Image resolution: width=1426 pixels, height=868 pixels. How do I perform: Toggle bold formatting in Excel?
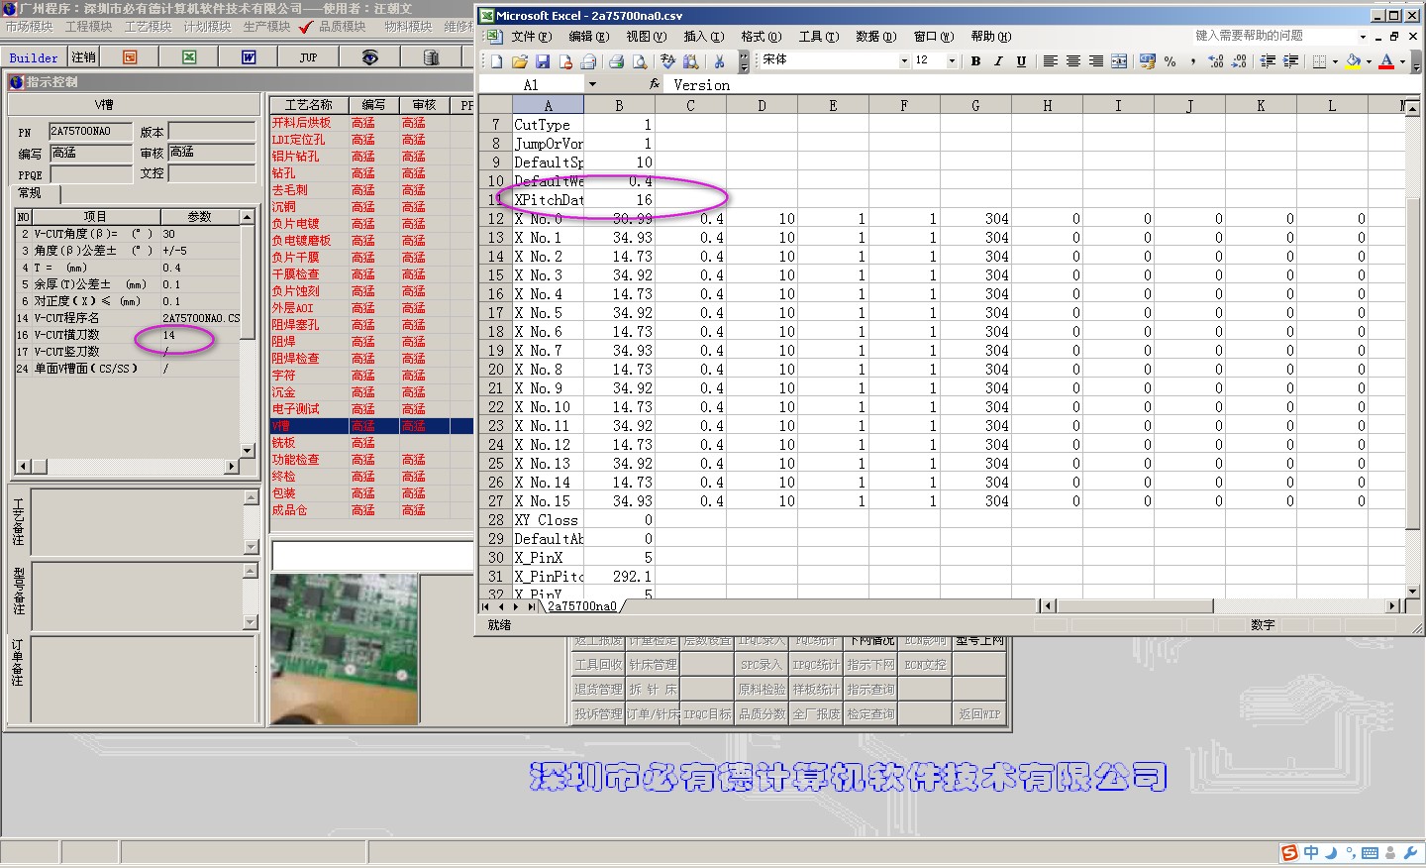coord(975,61)
